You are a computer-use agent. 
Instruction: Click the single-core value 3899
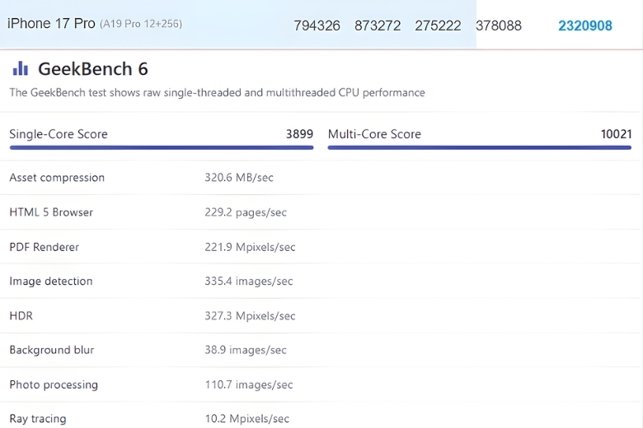coord(299,134)
